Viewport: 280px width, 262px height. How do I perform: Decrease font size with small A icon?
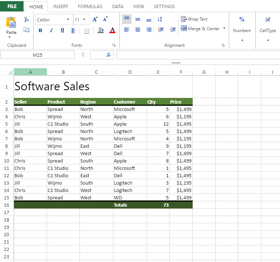105,19
